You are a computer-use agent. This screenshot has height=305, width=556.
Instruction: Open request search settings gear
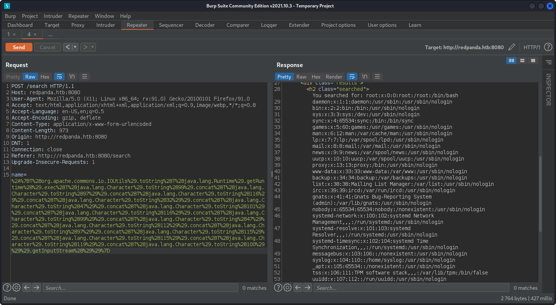[x=16, y=287]
